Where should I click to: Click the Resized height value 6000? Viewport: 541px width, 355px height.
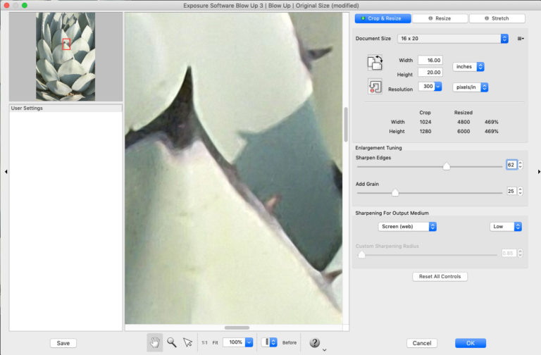(x=464, y=132)
